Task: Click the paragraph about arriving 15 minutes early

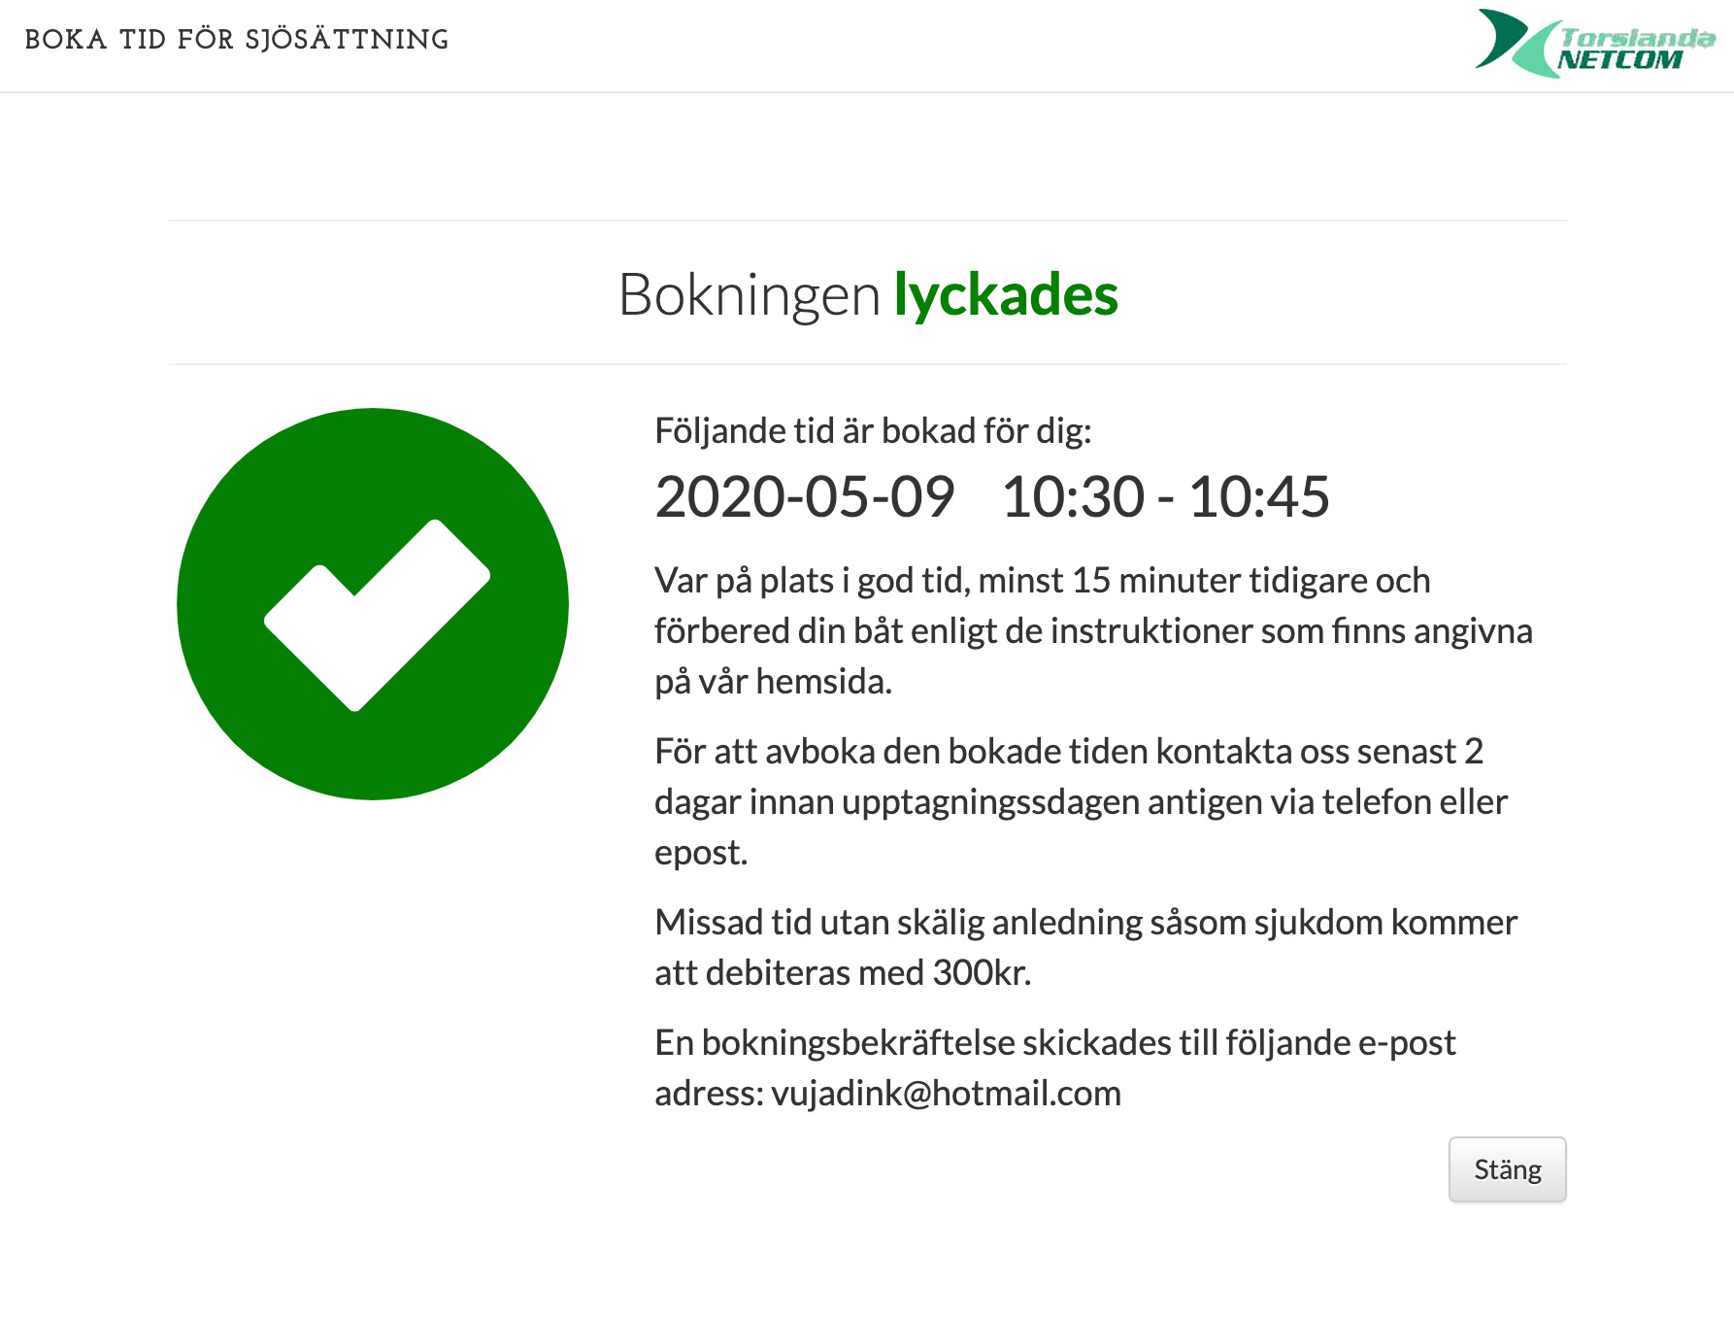Action: pos(1093,630)
